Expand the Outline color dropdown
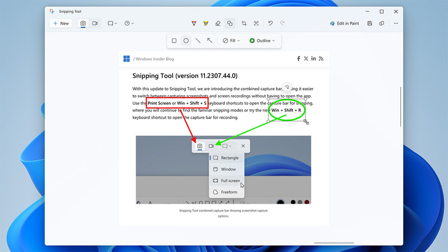The width and height of the screenshot is (448, 252). pos(262,40)
